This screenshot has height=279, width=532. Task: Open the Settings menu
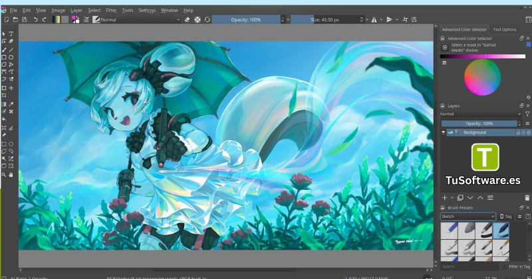tap(147, 10)
